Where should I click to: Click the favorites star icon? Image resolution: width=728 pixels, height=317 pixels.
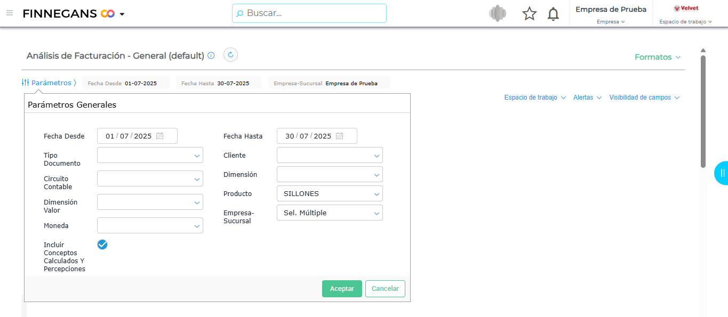(530, 13)
